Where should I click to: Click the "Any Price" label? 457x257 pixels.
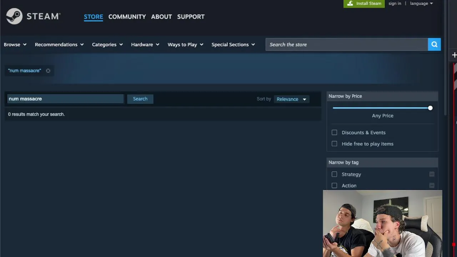383,116
